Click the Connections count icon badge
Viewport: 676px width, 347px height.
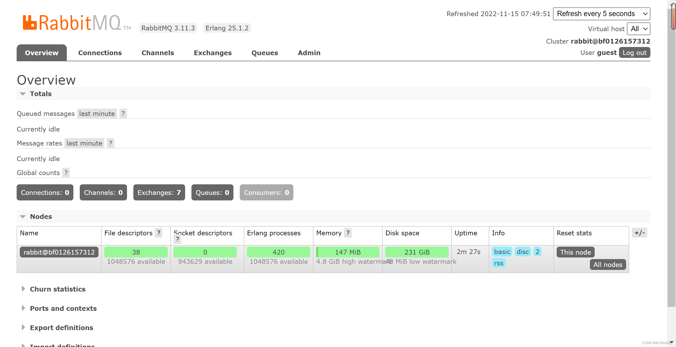[45, 192]
